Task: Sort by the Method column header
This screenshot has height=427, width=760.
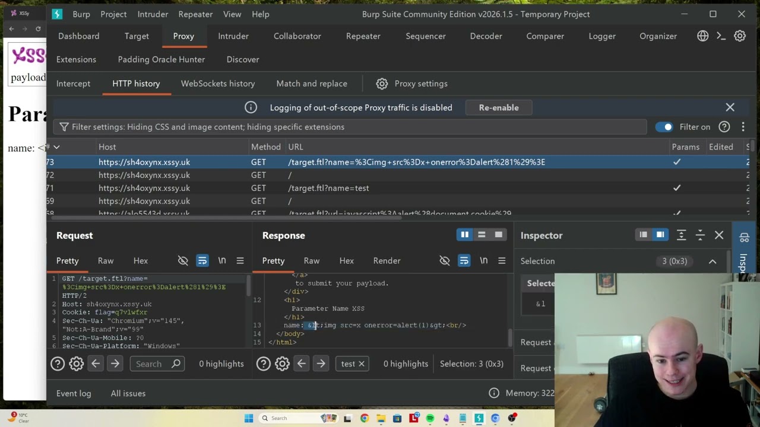Action: pyautogui.click(x=266, y=147)
